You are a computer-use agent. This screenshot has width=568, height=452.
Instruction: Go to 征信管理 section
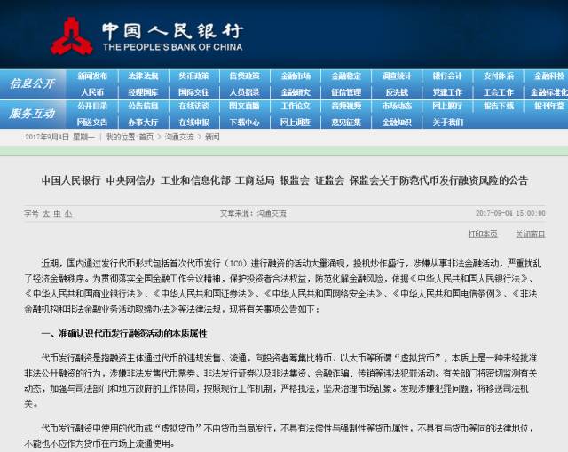point(346,92)
